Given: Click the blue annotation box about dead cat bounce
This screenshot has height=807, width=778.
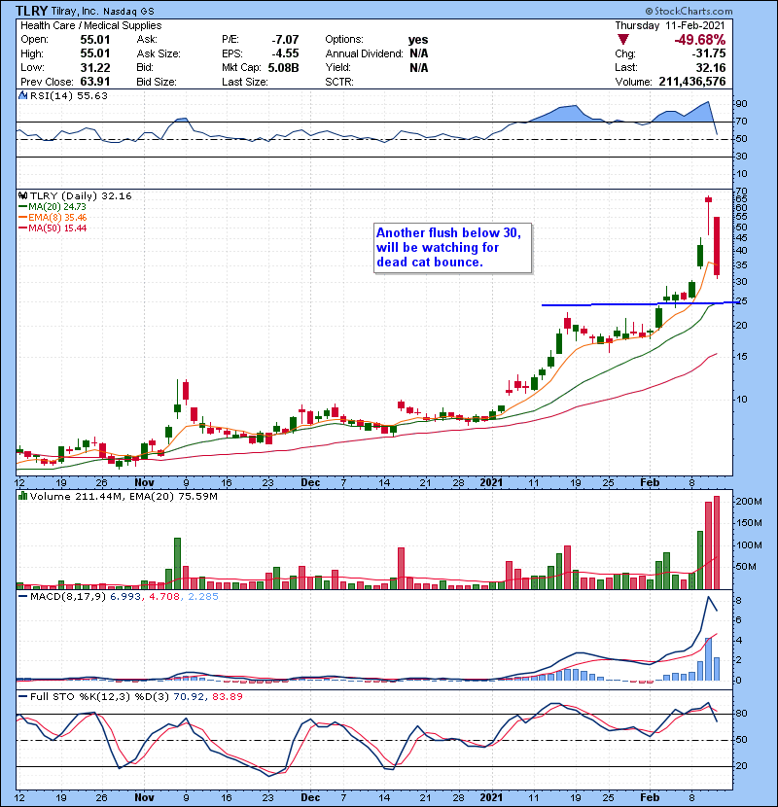Looking at the screenshot, I should (x=452, y=248).
